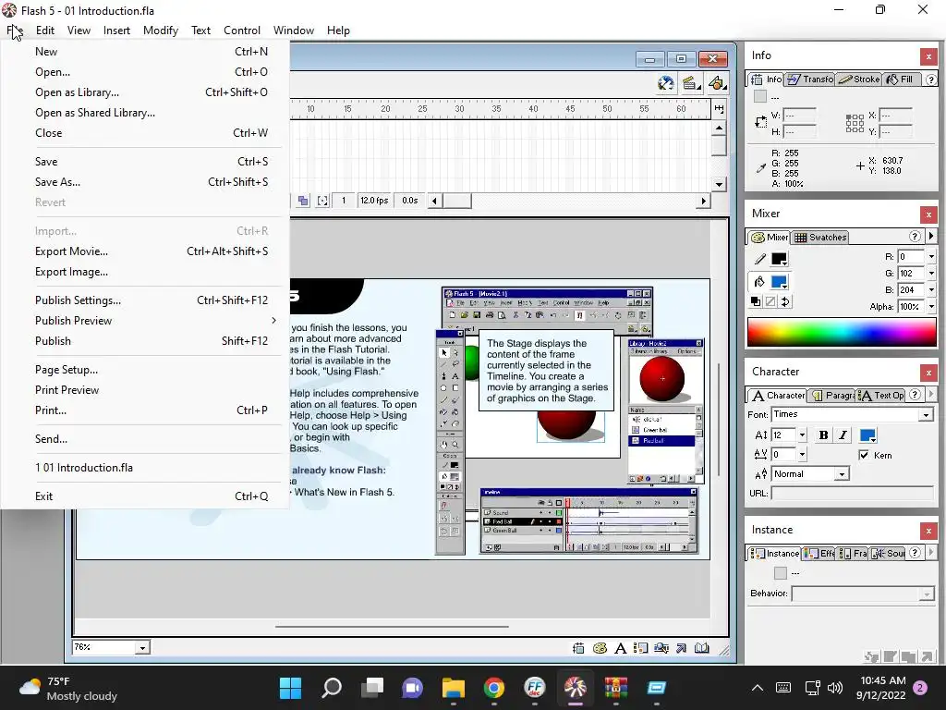Open the Actions arrow launcher icon

pos(682,648)
